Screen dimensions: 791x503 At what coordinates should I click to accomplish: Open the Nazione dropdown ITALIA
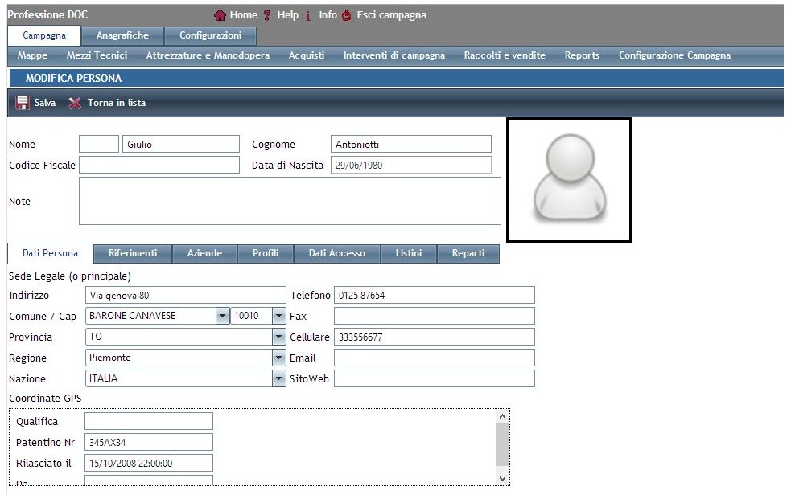[x=279, y=379]
